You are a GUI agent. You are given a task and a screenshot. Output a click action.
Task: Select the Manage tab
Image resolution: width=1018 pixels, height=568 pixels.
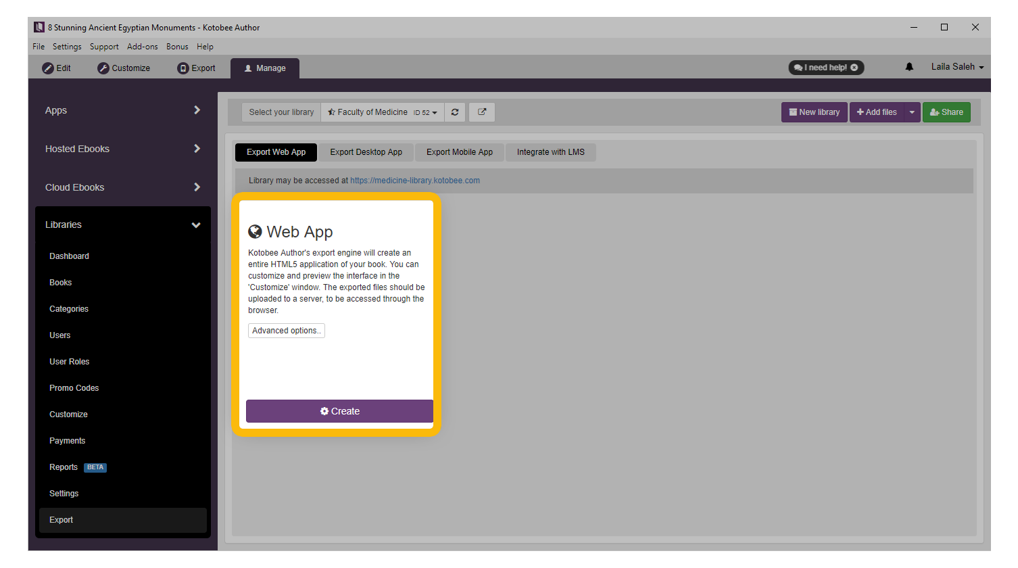pyautogui.click(x=265, y=68)
